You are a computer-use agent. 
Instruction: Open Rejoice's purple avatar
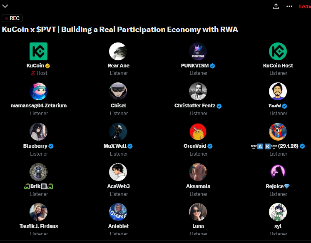click(278, 172)
